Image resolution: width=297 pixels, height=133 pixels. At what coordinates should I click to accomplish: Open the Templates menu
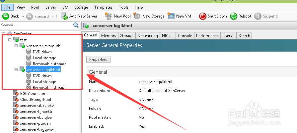tap(103, 7)
